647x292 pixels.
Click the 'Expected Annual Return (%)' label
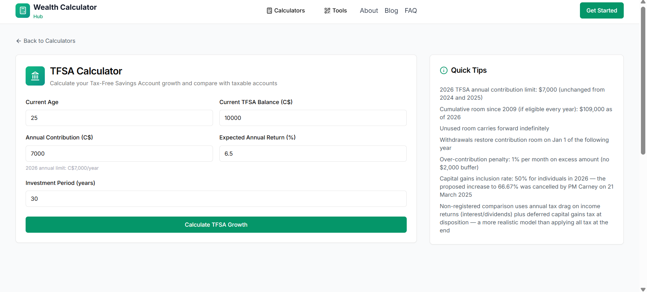coord(257,137)
